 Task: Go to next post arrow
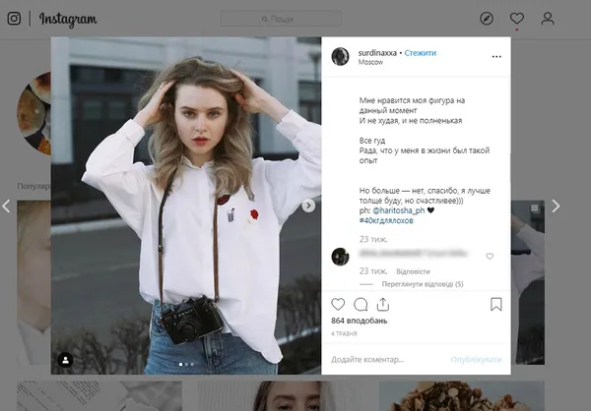[556, 205]
